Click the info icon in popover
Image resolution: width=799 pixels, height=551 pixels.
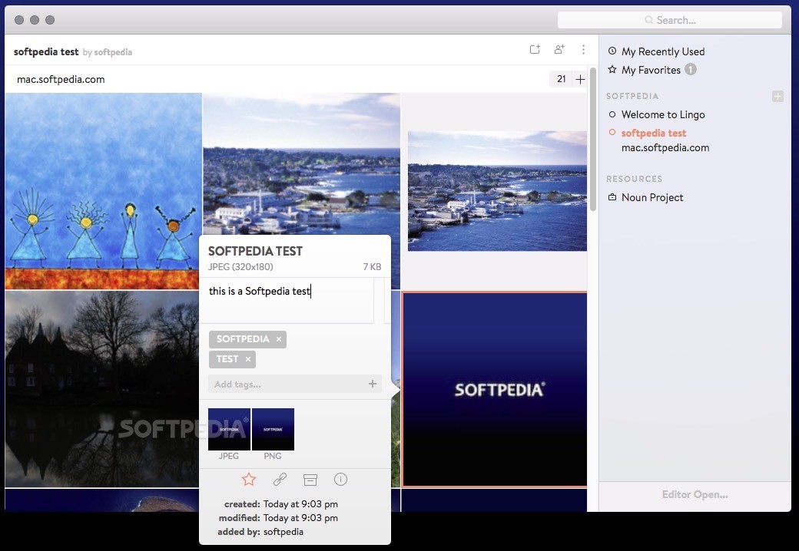(340, 480)
